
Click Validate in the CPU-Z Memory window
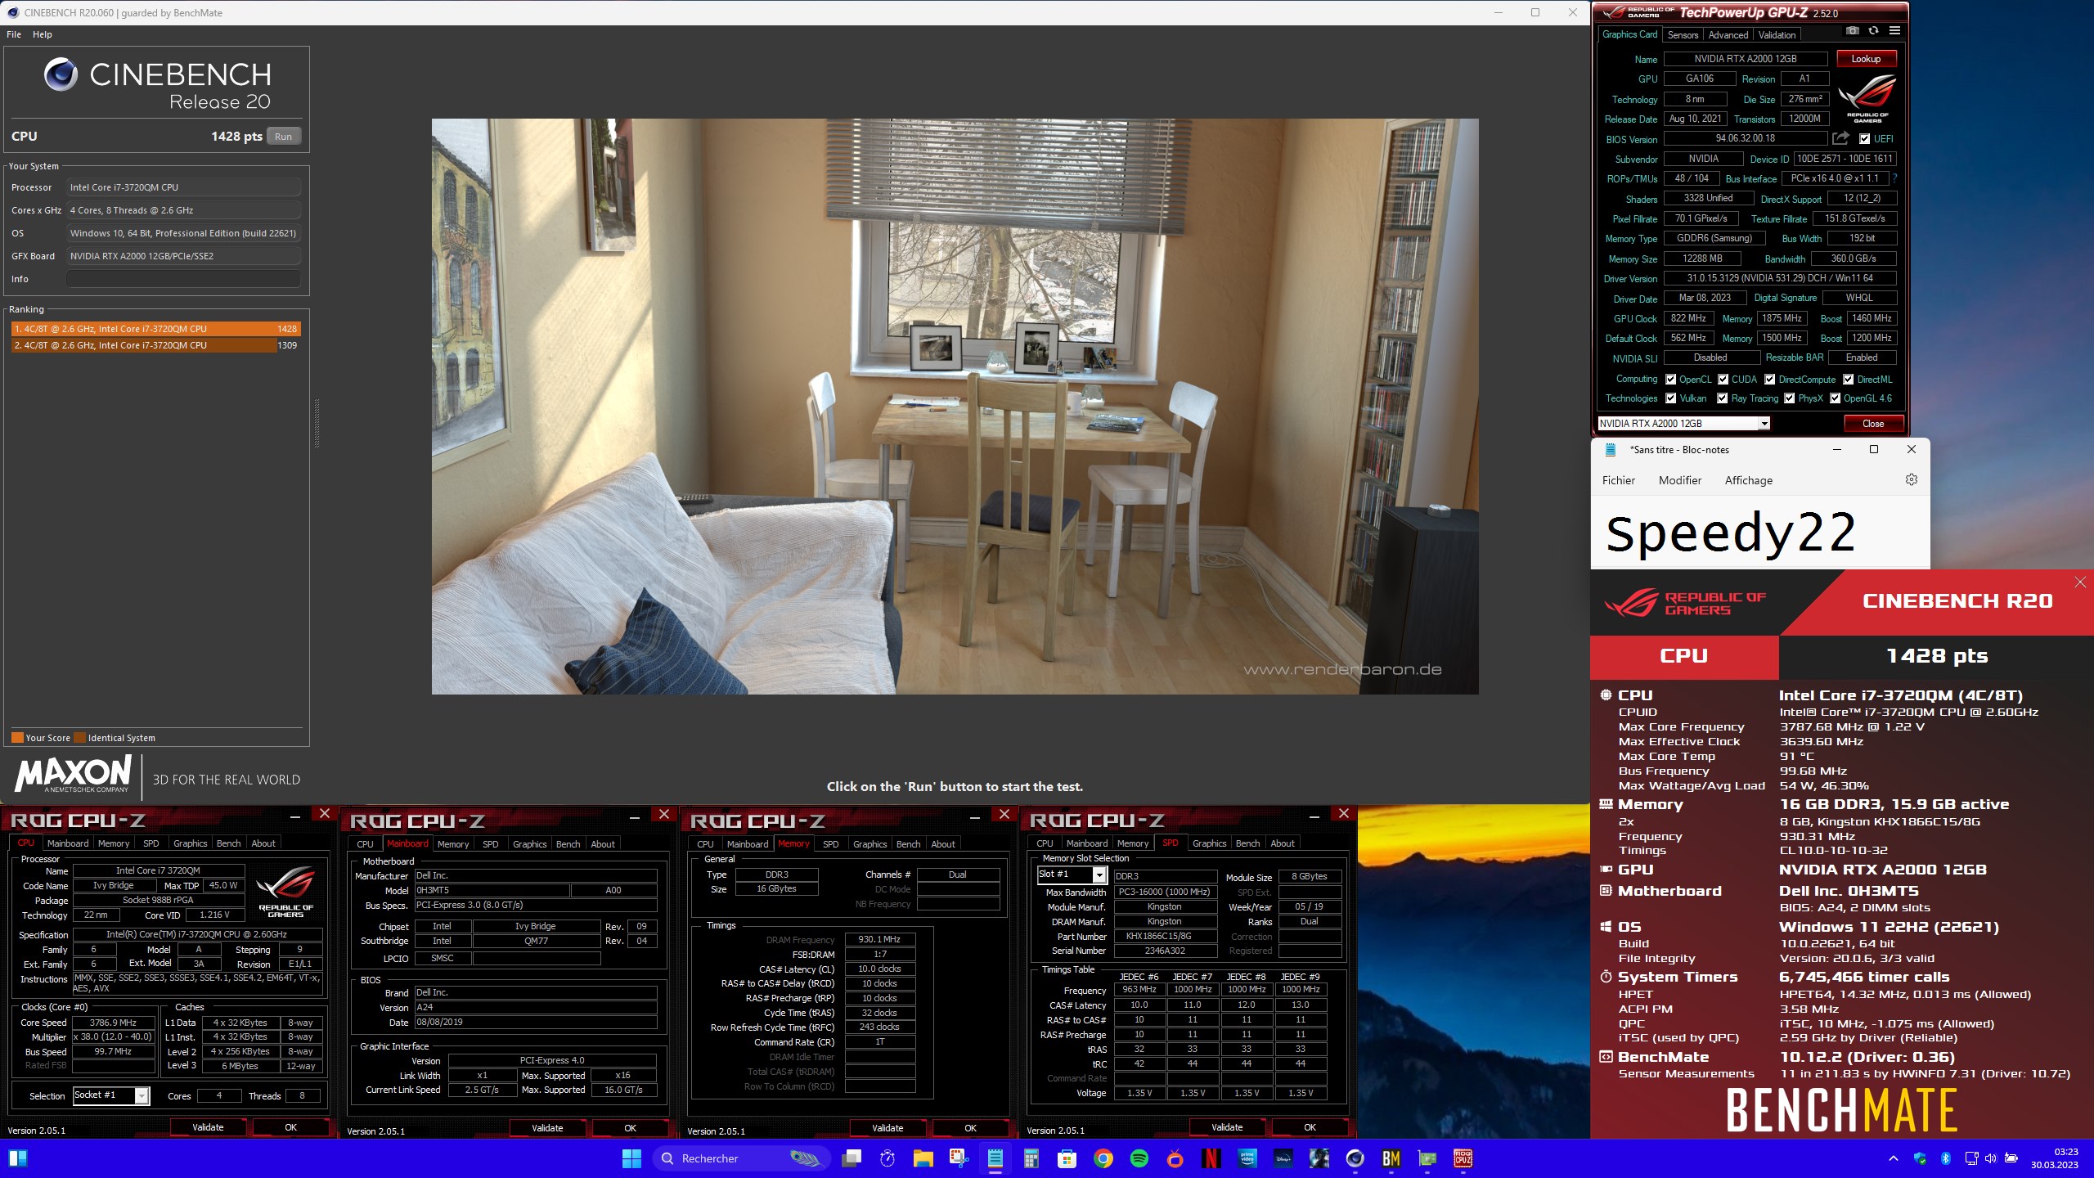887,1128
